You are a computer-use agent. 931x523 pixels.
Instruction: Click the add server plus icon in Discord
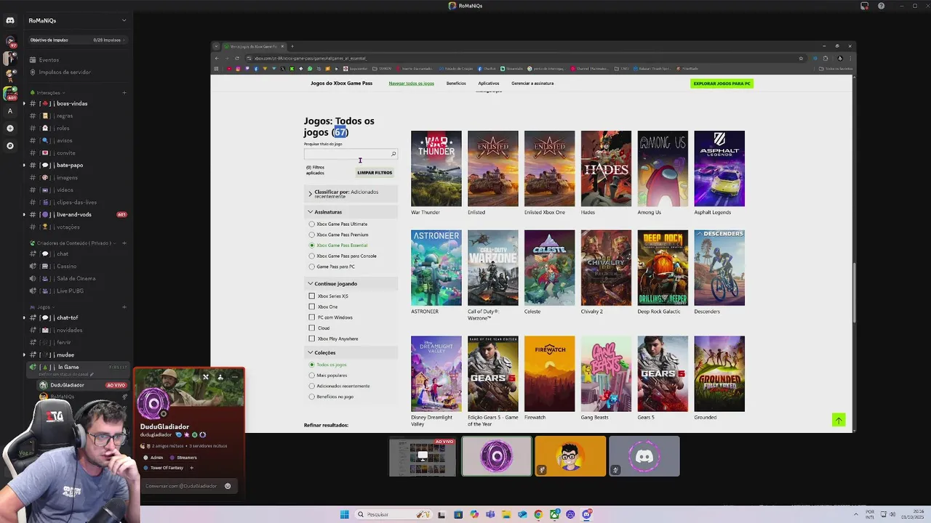10,128
